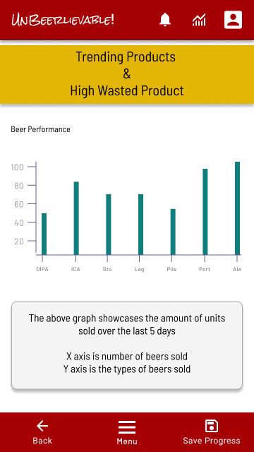Tap the Back label in bottom bar
Viewport: 254px width, 452px height.
tap(42, 441)
